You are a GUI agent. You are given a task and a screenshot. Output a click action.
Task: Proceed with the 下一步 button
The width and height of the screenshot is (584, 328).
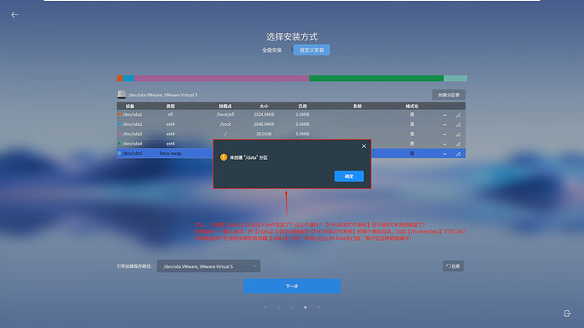pyautogui.click(x=292, y=286)
